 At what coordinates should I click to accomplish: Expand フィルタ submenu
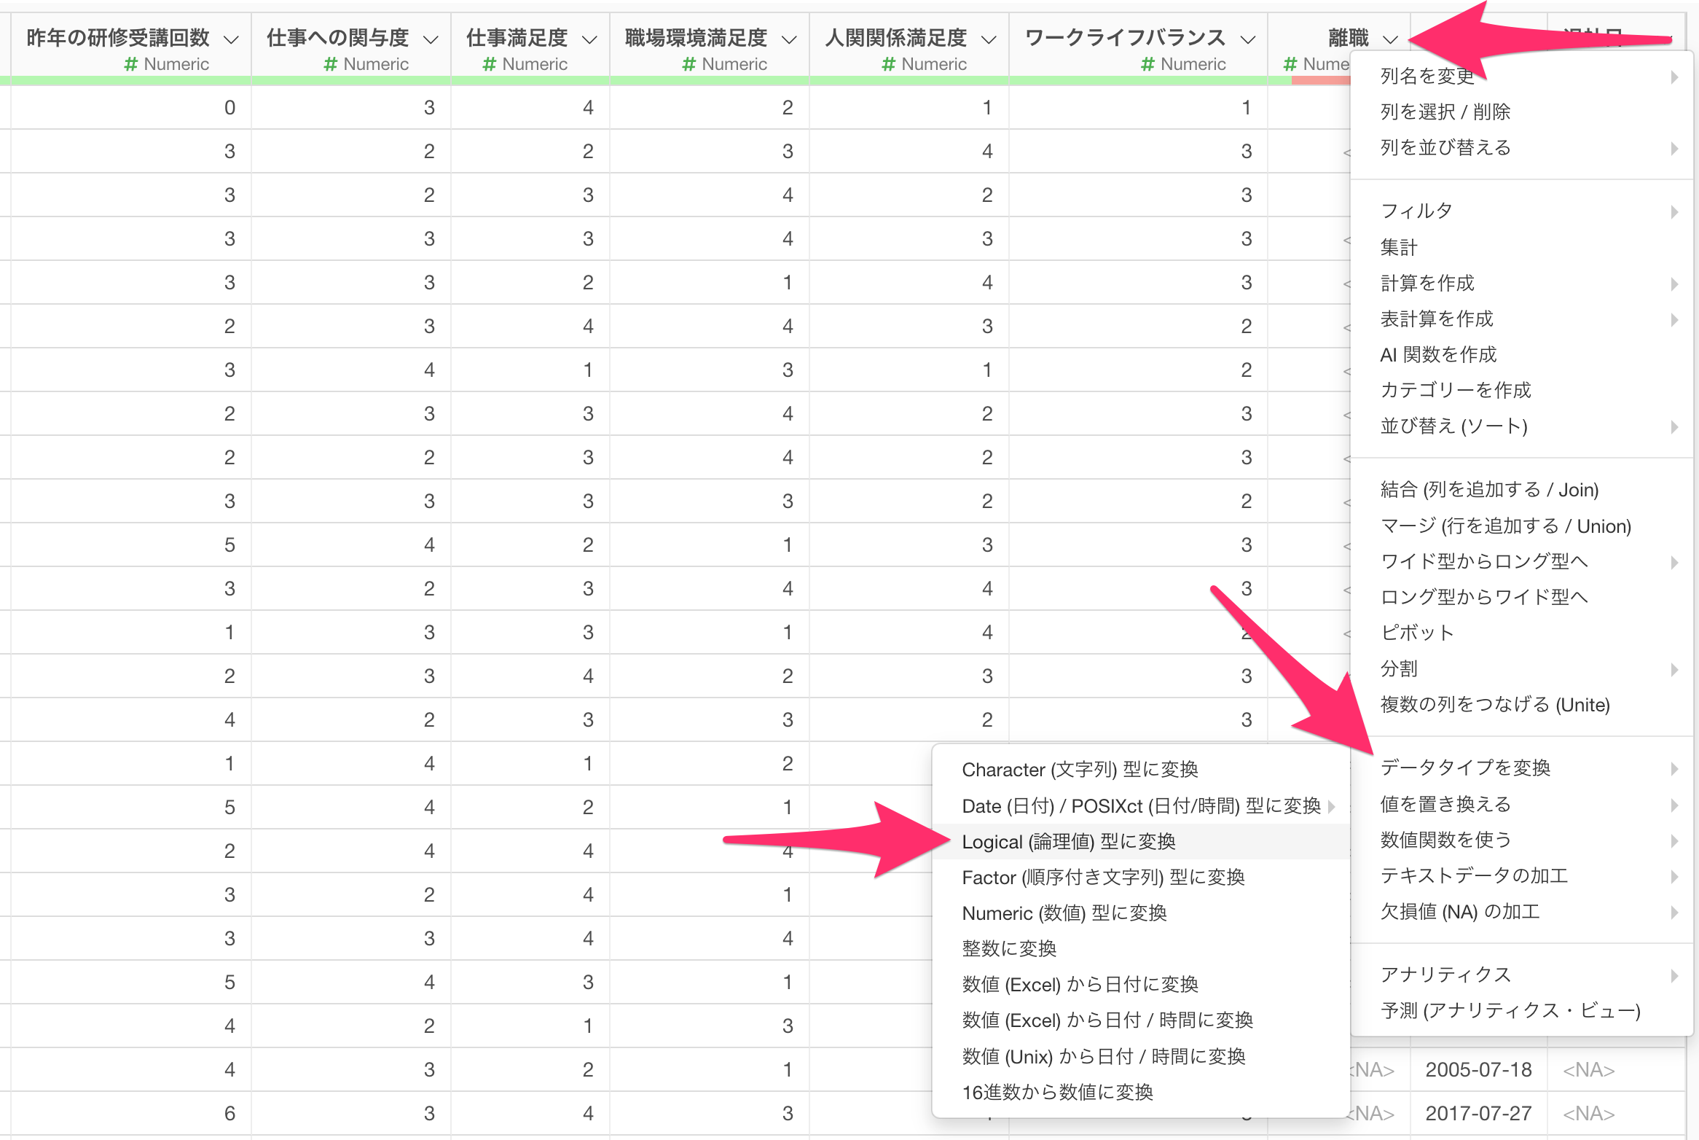click(1416, 211)
